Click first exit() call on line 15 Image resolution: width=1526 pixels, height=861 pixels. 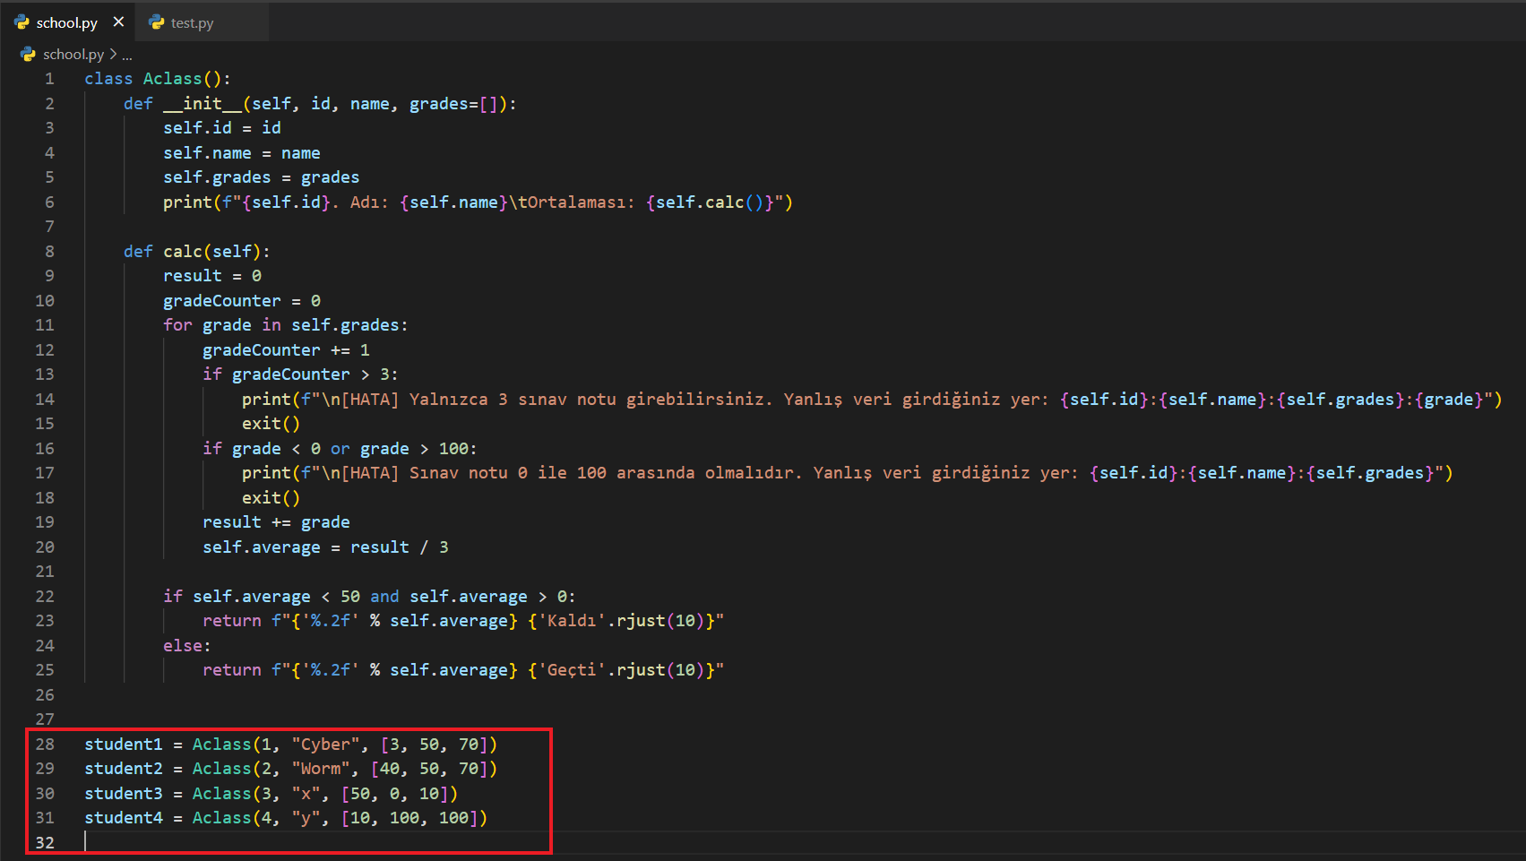271,424
